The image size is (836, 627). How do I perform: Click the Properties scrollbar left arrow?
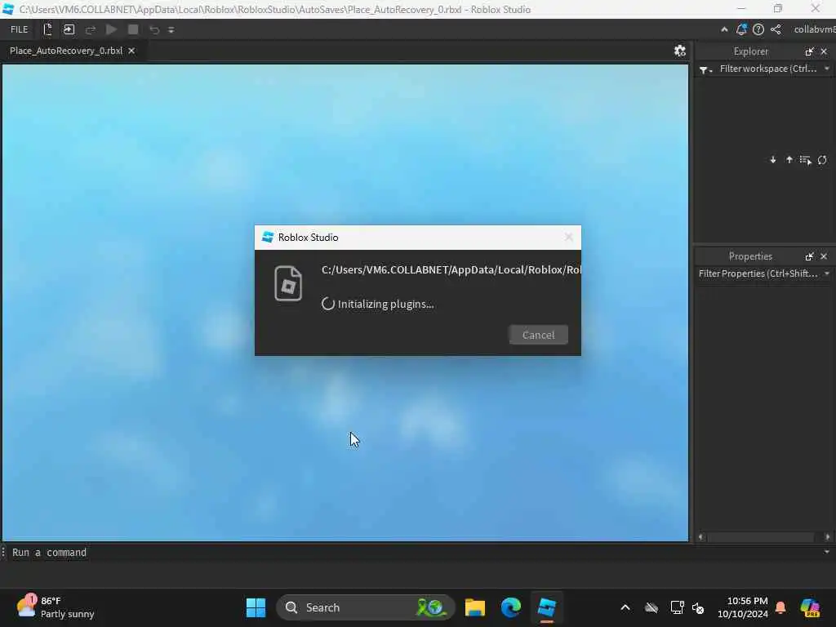pyautogui.click(x=701, y=537)
